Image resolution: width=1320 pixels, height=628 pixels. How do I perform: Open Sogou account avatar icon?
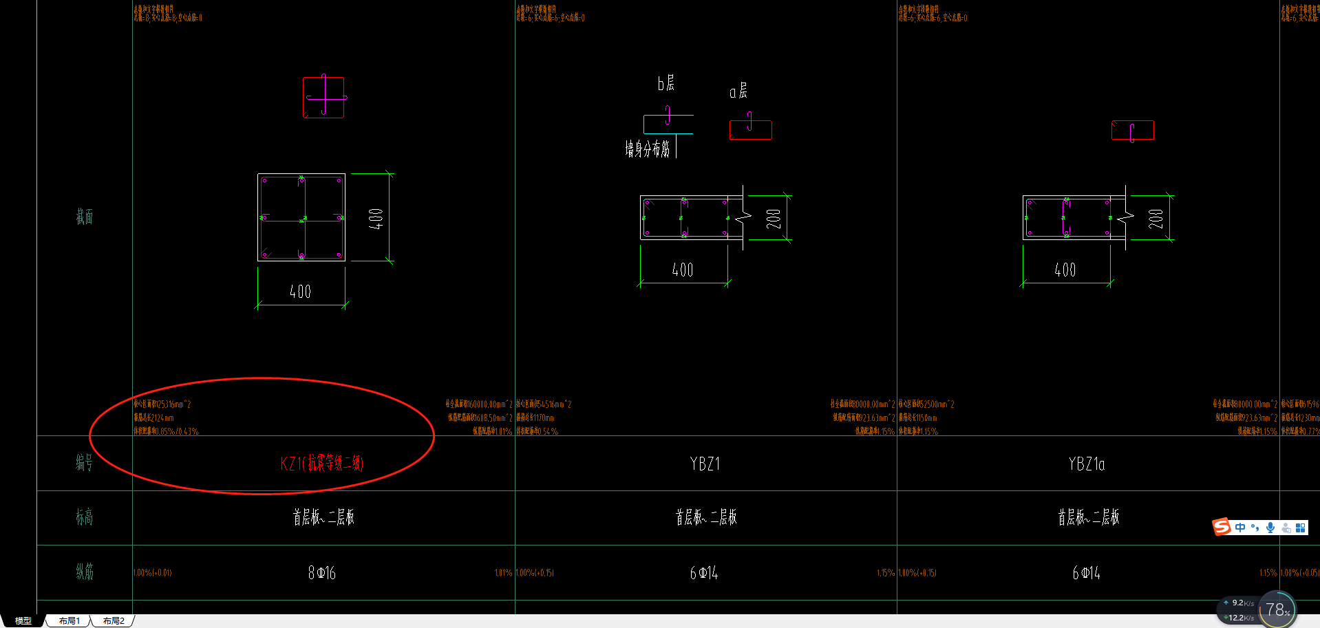tap(1286, 528)
